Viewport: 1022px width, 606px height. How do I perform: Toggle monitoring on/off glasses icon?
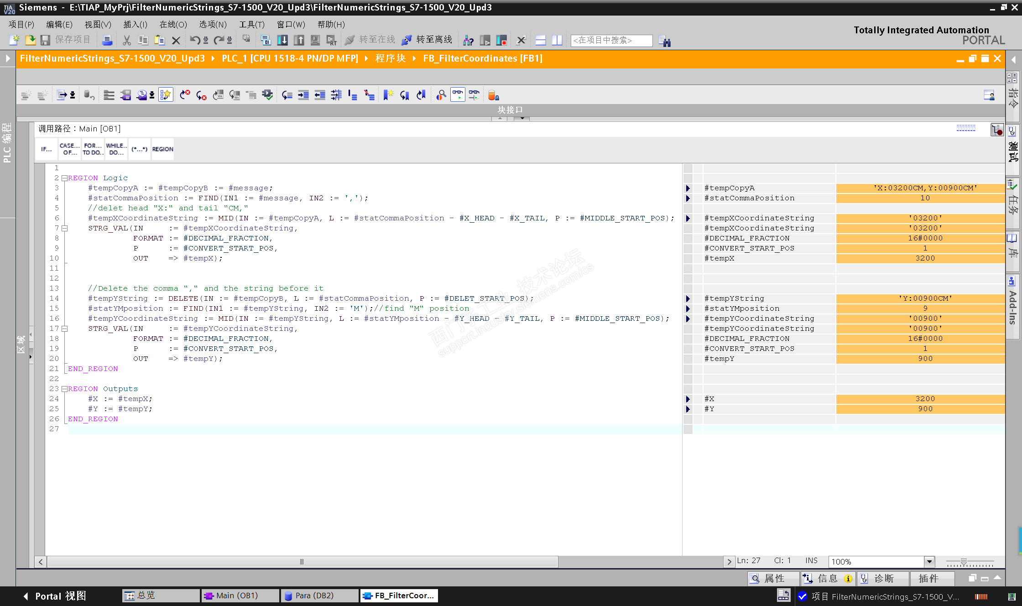click(x=458, y=95)
